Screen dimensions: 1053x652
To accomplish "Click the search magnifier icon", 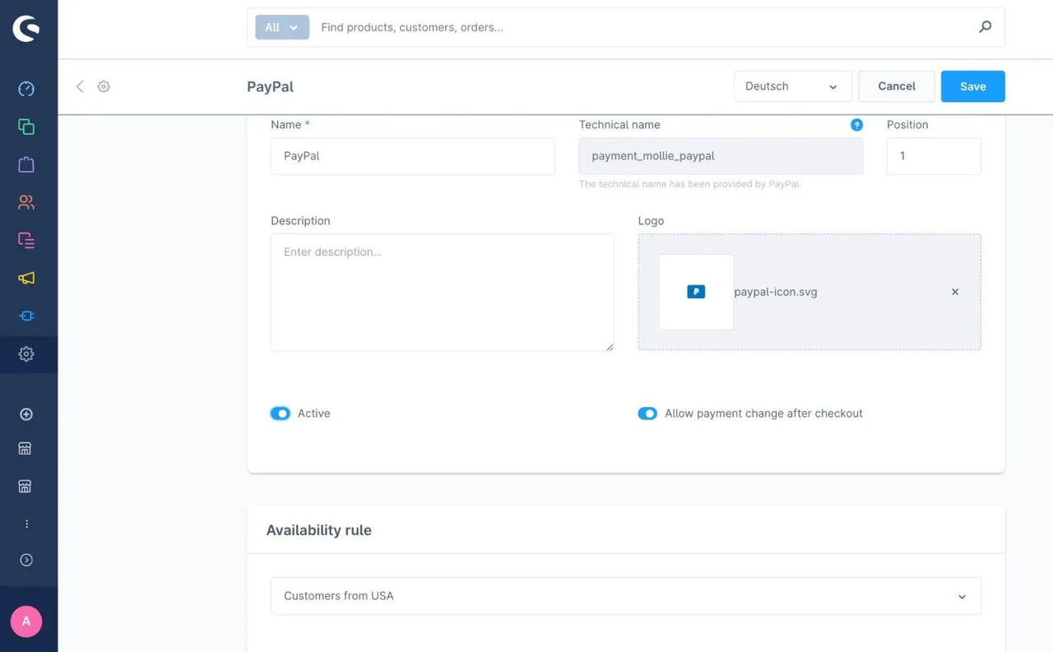I will [x=986, y=27].
